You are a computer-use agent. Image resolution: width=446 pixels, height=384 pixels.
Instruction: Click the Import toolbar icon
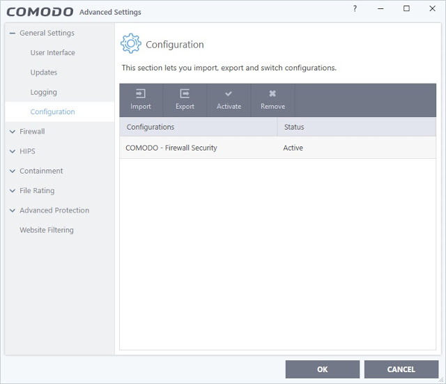(x=141, y=93)
